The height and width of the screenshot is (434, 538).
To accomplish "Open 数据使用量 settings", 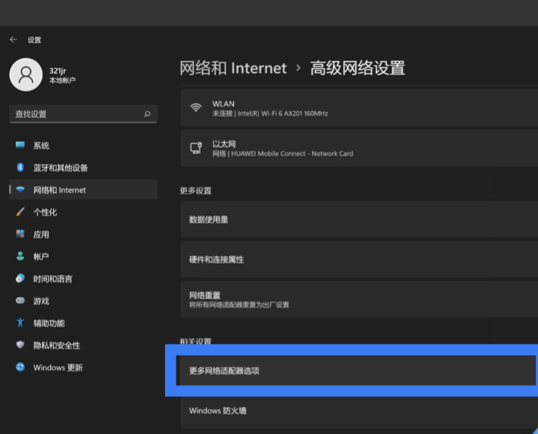I will [359, 220].
